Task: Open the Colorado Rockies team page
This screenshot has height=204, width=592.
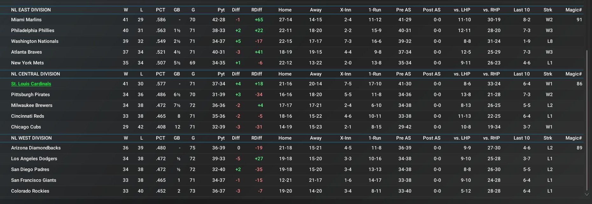Action: (30, 191)
